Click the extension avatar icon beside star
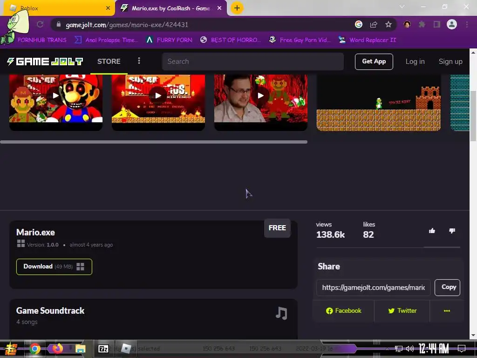This screenshot has height=358, width=477. tap(407, 24)
